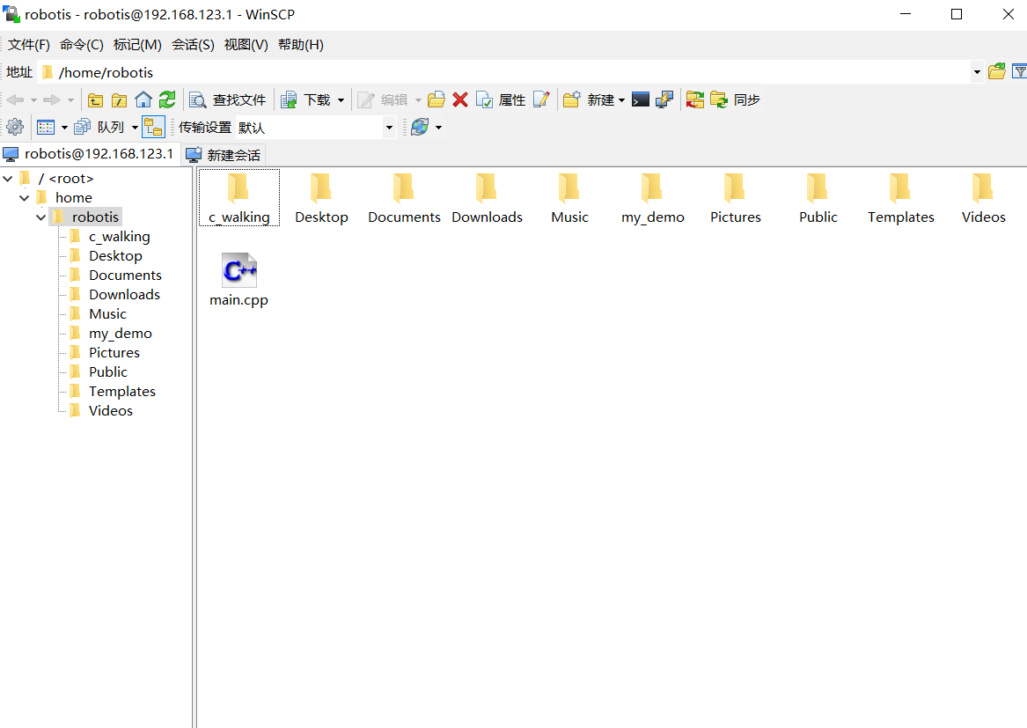
Task: Open the 下载 download dropdown arrow
Action: pyautogui.click(x=341, y=100)
